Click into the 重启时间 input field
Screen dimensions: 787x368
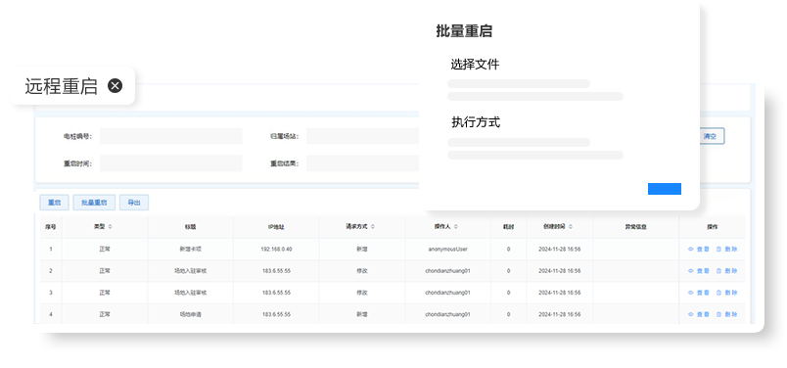tap(170, 163)
